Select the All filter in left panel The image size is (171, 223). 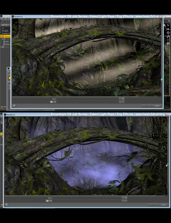(x=5, y=28)
